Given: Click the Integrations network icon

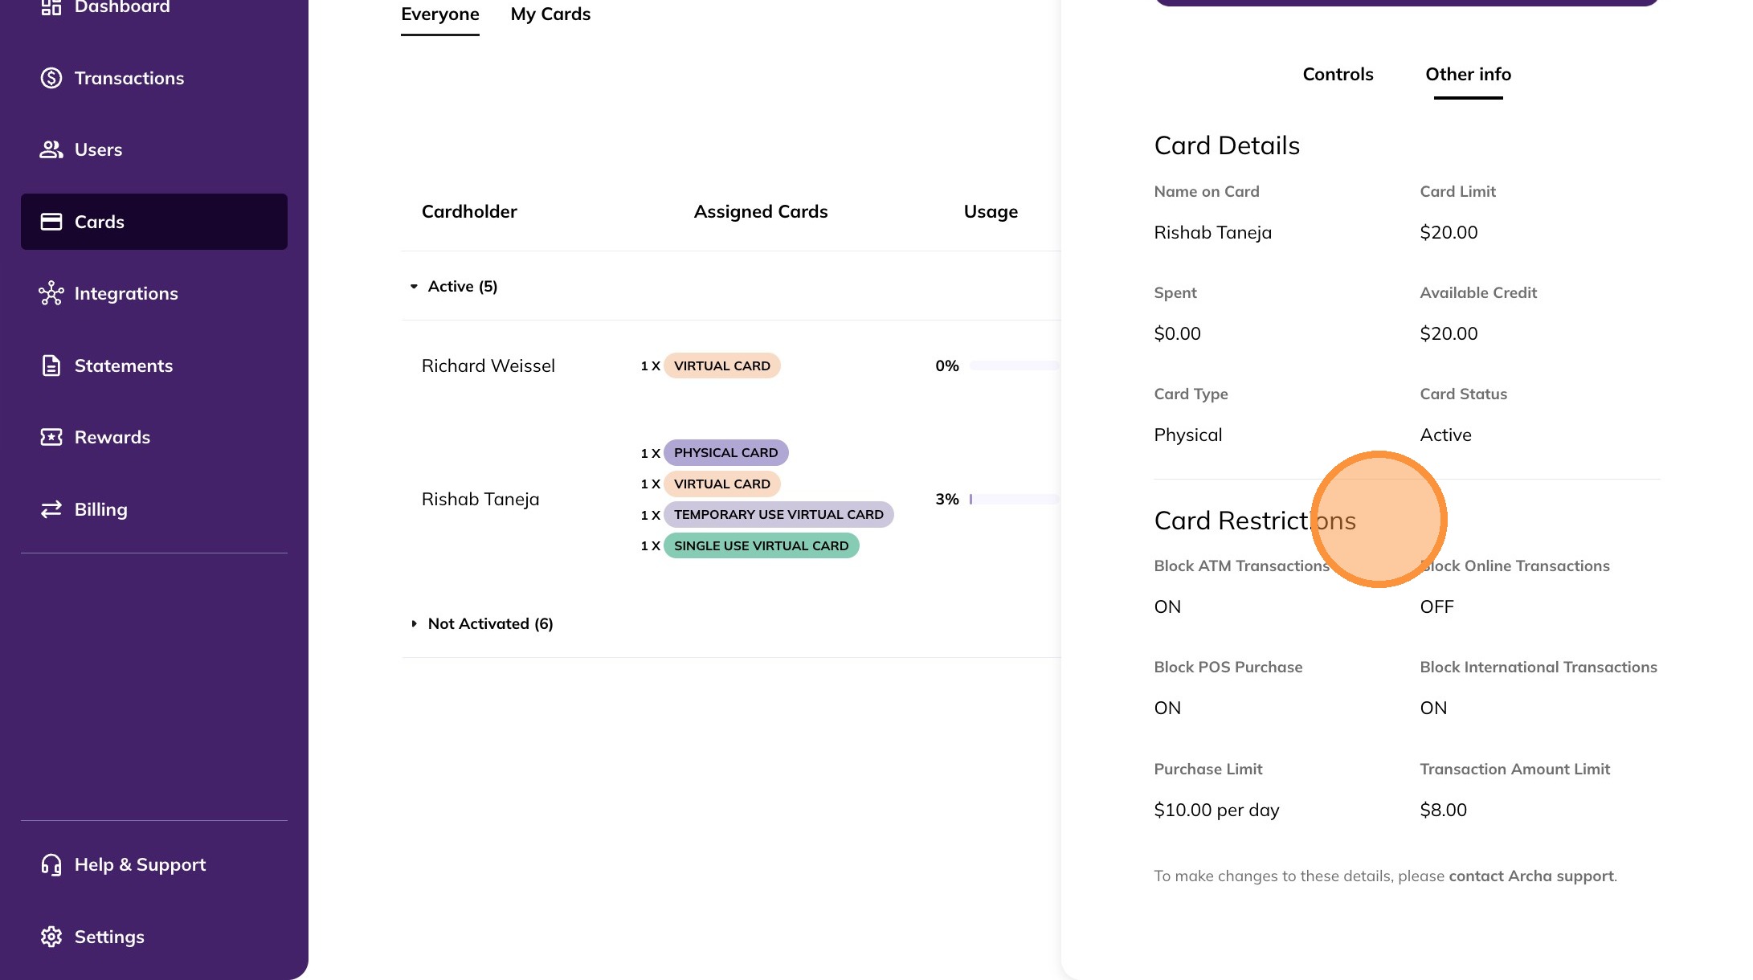Looking at the screenshot, I should (51, 293).
